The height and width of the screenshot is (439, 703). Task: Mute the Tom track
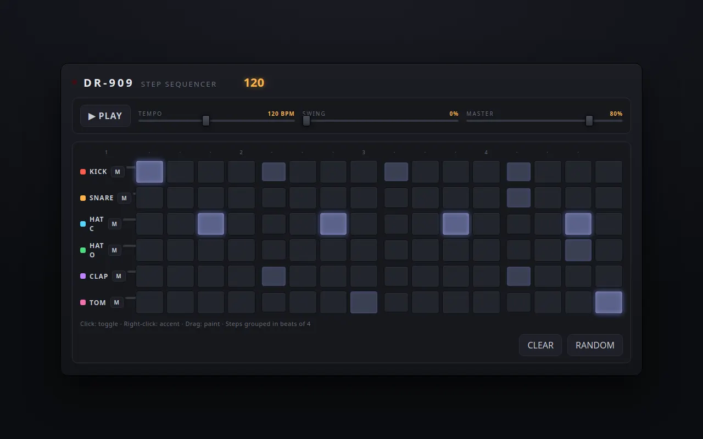[x=117, y=302]
